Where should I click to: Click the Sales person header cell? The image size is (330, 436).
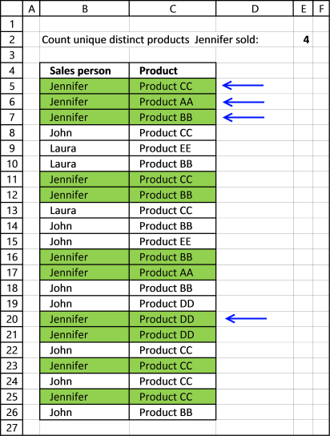[x=84, y=71]
